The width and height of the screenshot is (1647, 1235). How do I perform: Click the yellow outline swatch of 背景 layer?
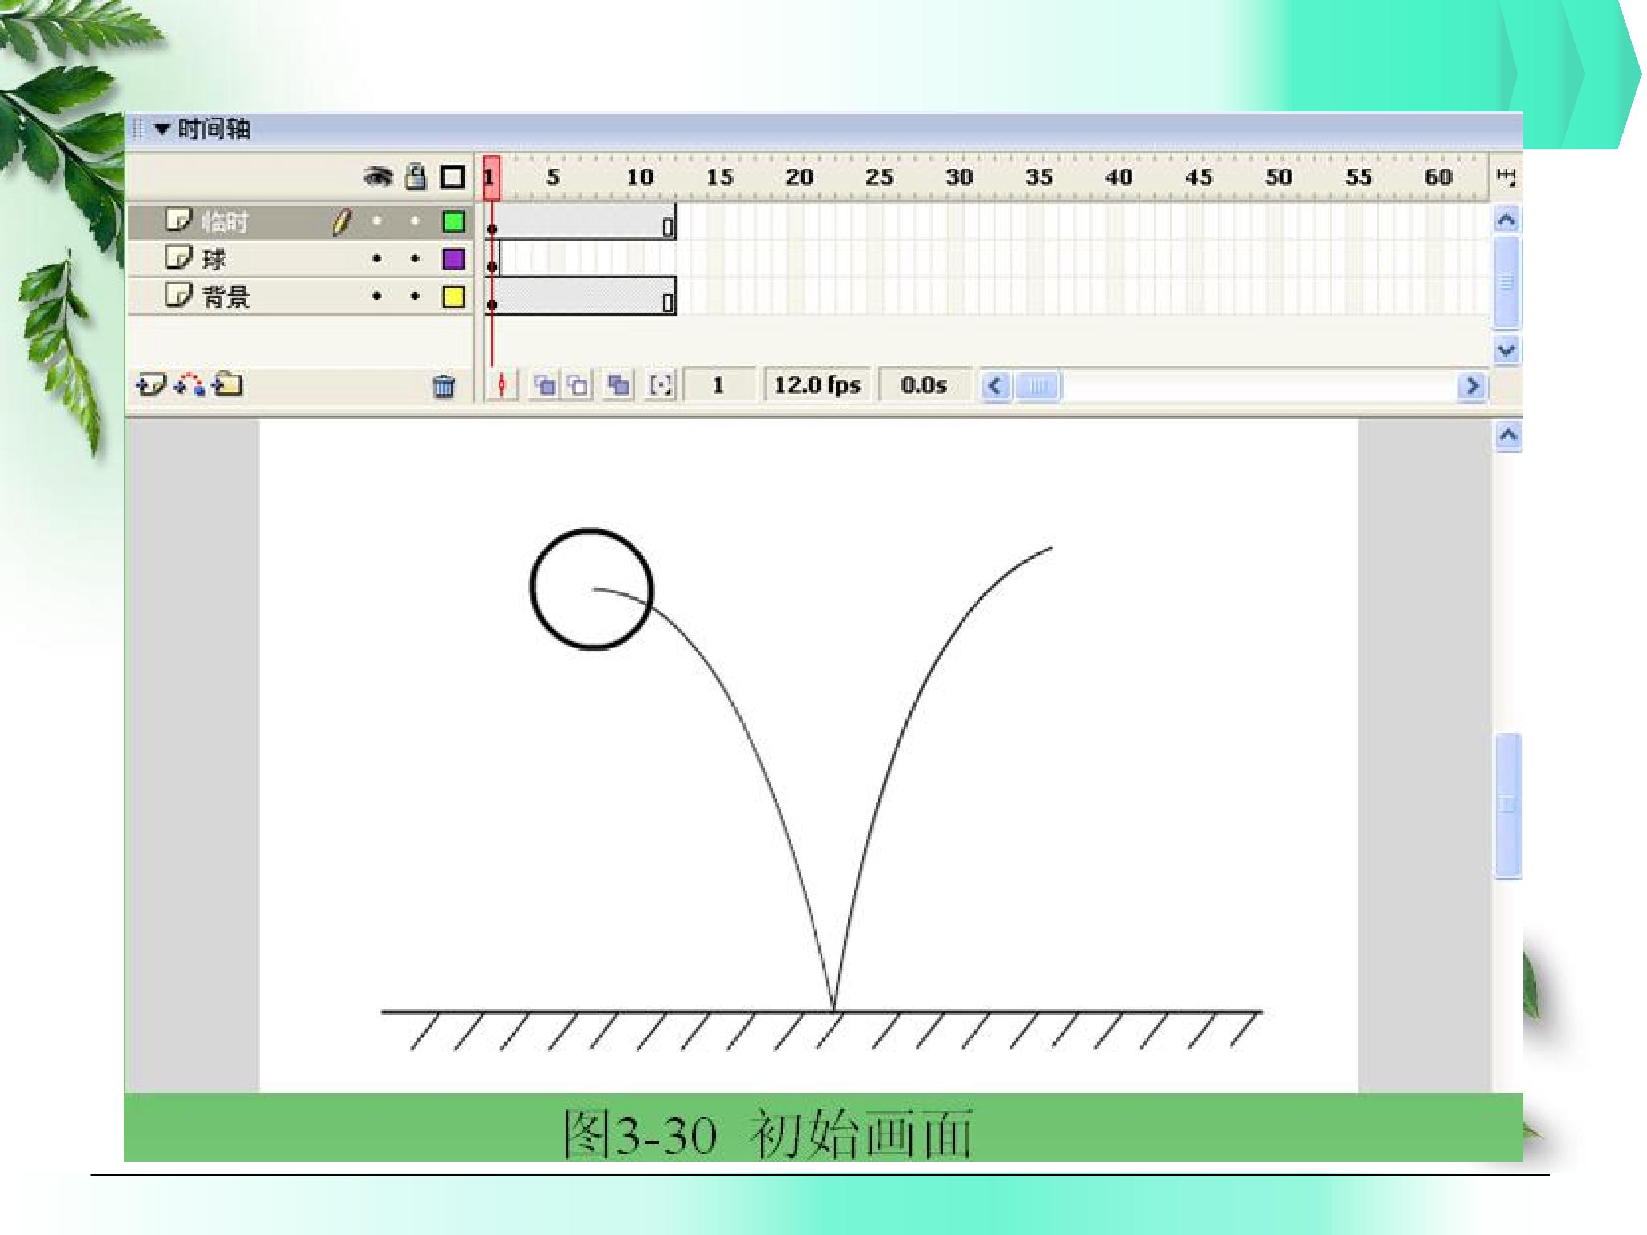point(453,296)
